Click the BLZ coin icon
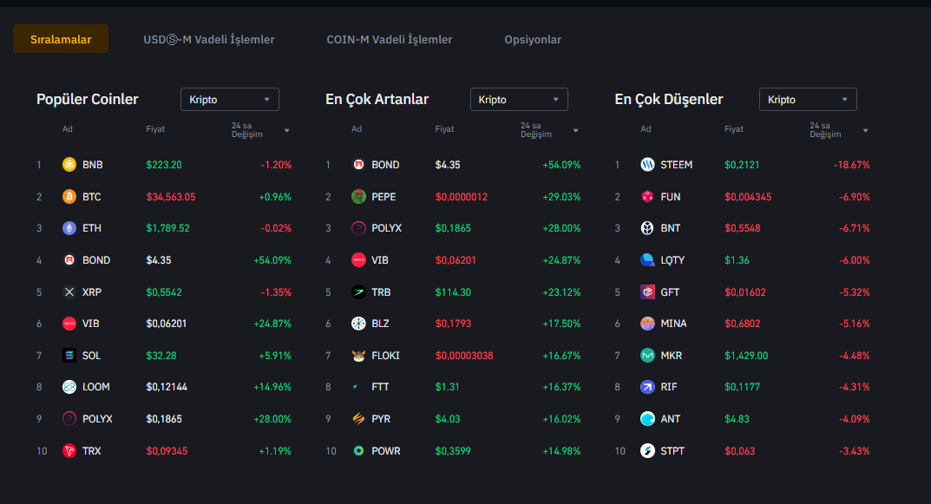 358,324
